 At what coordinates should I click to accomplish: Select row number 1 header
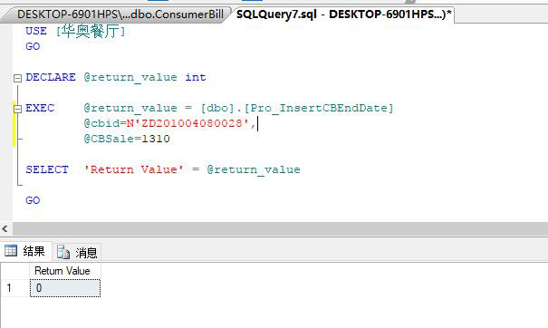[x=15, y=288]
